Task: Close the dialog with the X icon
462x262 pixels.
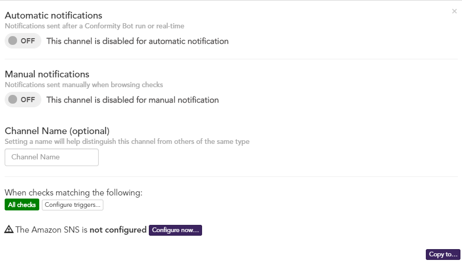Action: coord(454,11)
